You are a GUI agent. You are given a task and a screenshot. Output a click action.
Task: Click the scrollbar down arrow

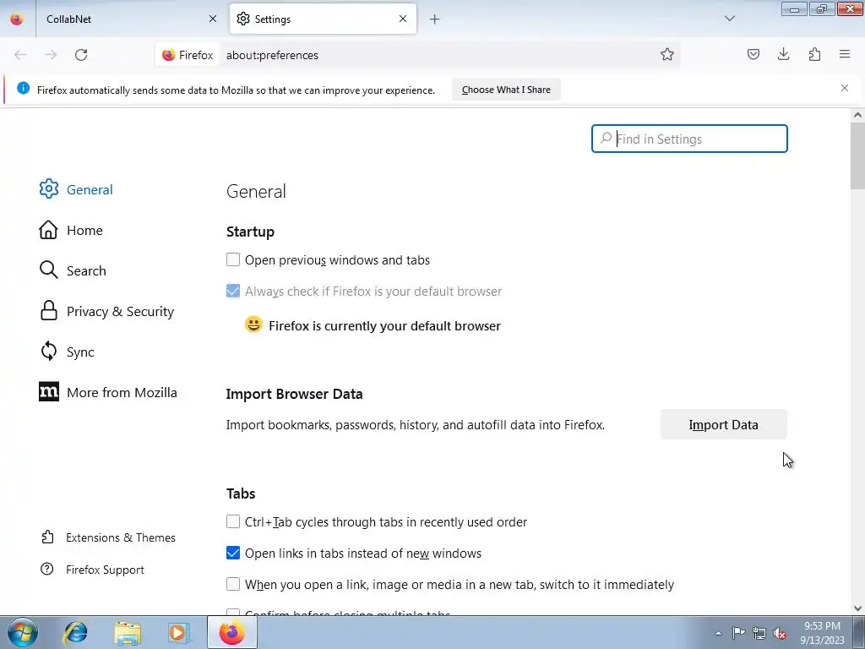(x=857, y=608)
